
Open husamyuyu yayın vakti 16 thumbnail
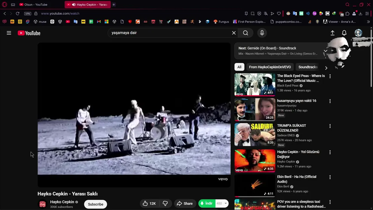click(255, 109)
